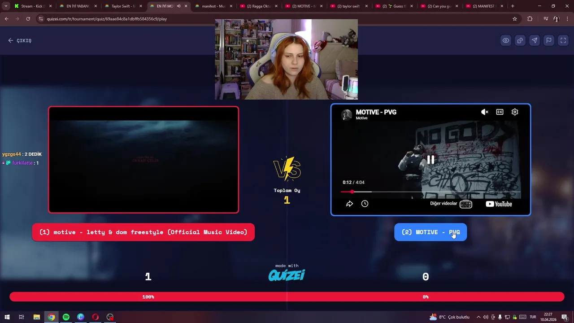The height and width of the screenshot is (323, 574).
Task: Open File Explorer from the taskbar
Action: [x=37, y=317]
